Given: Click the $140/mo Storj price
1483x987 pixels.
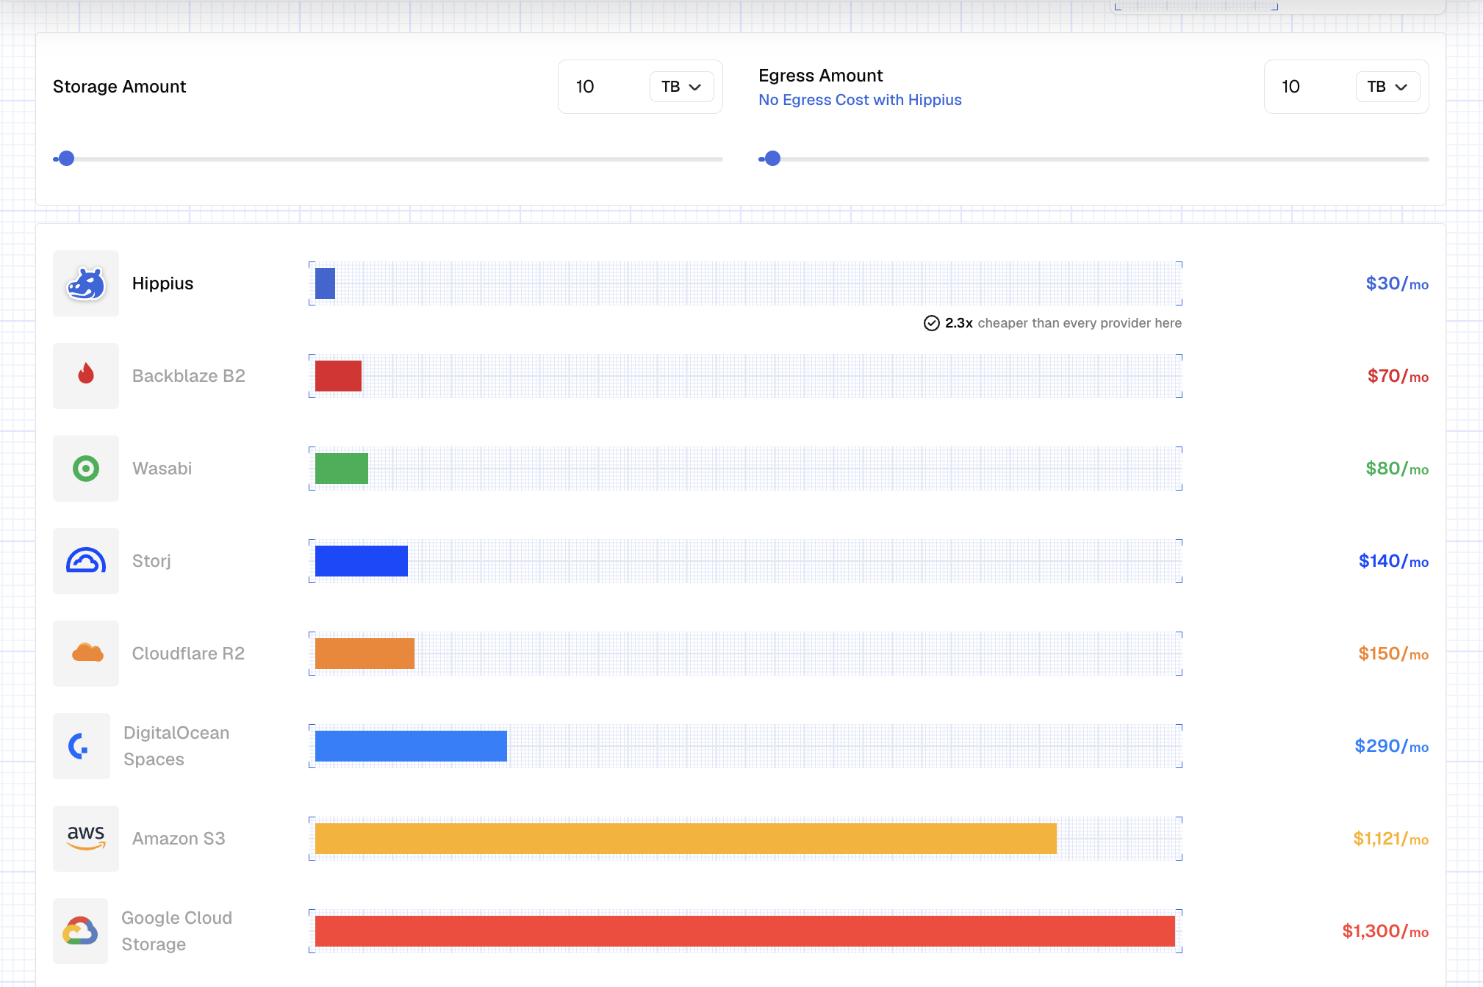Looking at the screenshot, I should tap(1393, 561).
